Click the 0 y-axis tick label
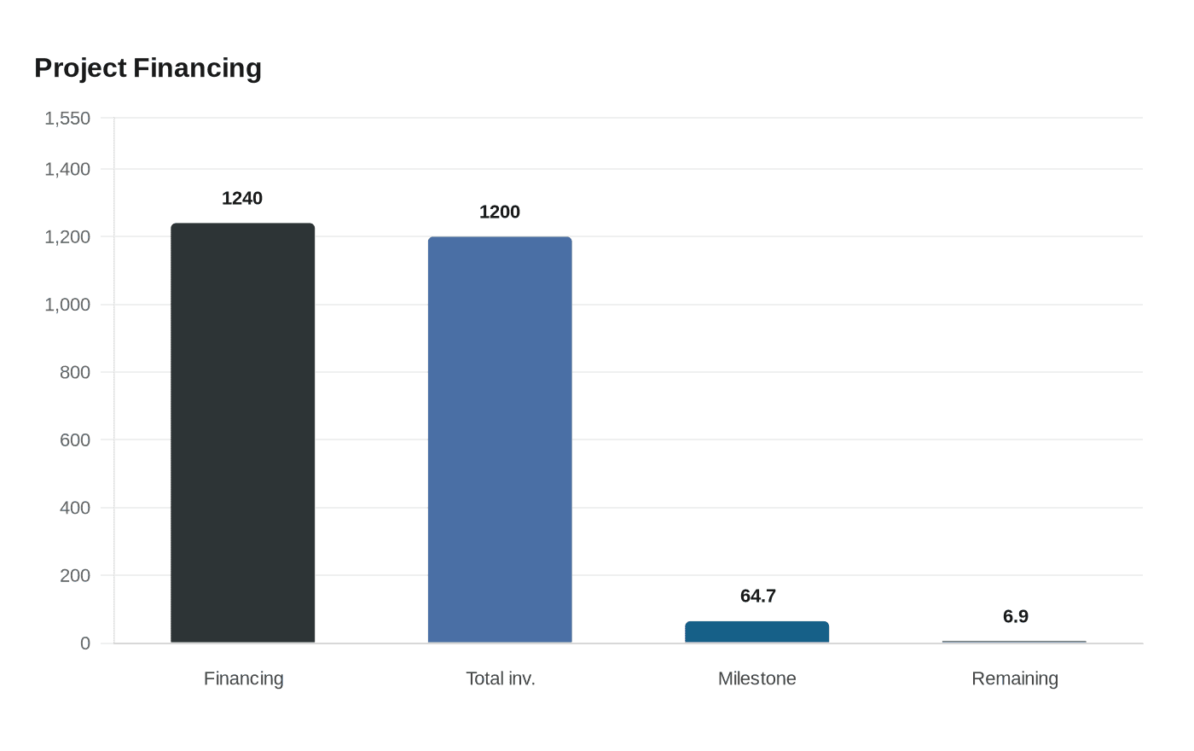The height and width of the screenshot is (751, 1194). (x=85, y=643)
